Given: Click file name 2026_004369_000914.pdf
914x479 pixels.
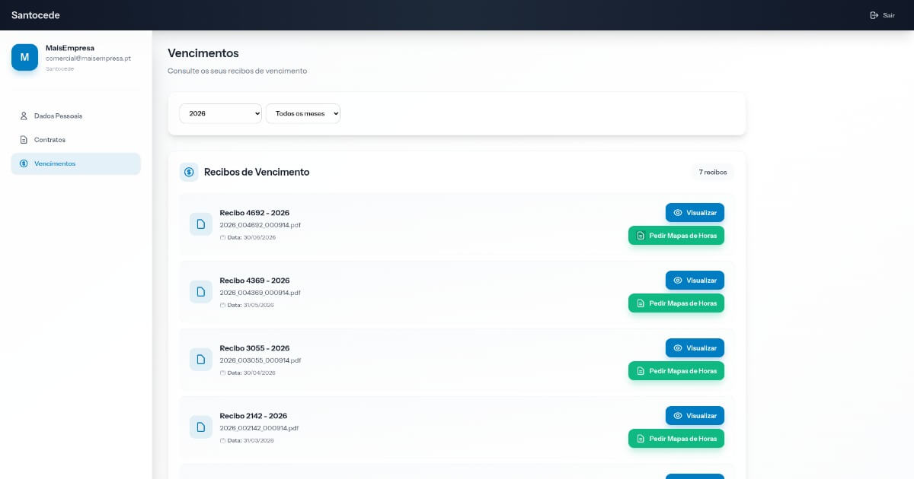Looking at the screenshot, I should click(260, 293).
